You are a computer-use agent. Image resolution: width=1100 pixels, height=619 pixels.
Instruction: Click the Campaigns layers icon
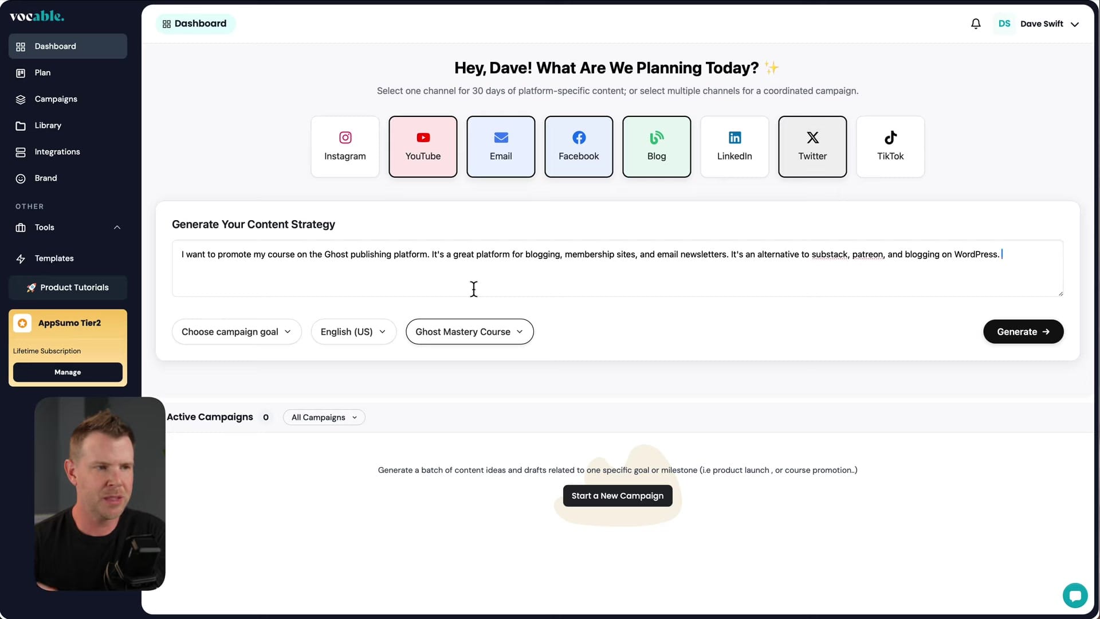(x=21, y=99)
